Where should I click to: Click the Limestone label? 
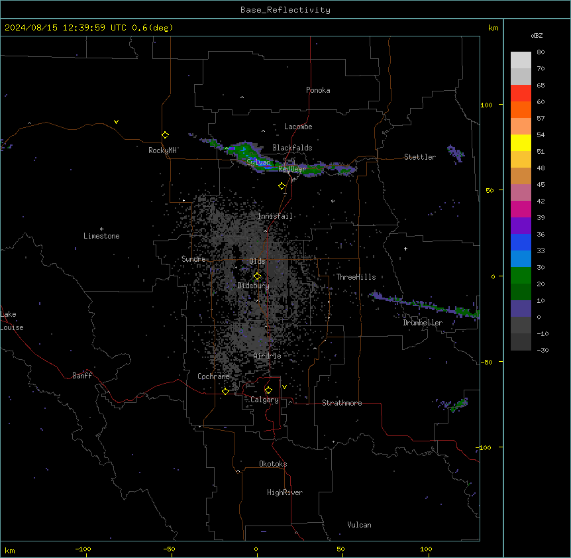tap(101, 236)
